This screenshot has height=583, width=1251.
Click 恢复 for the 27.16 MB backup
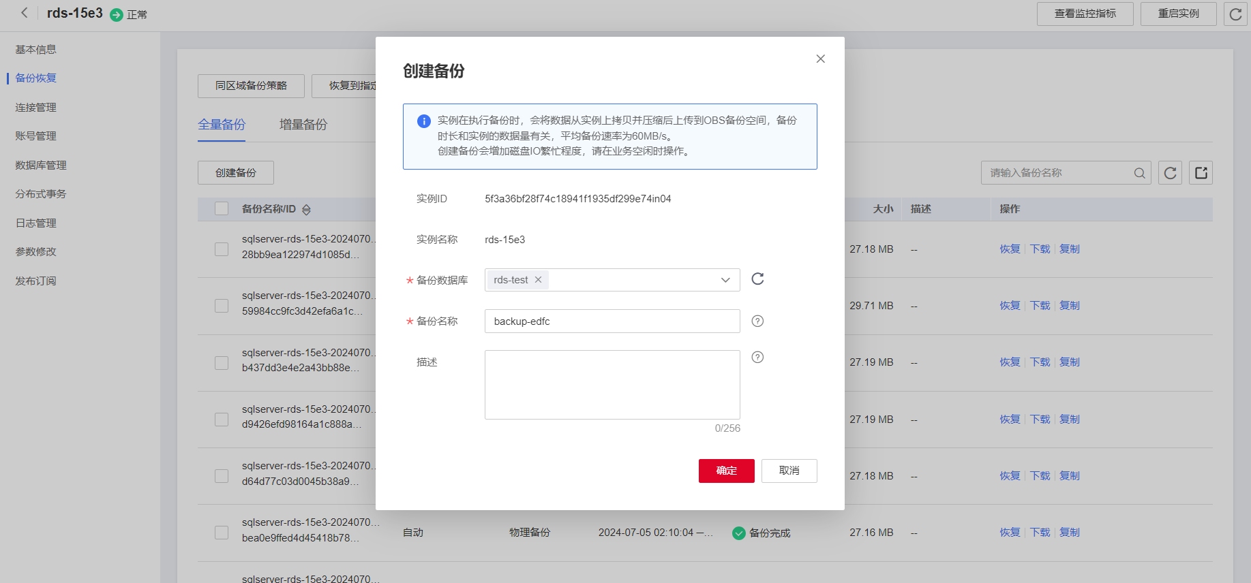point(1010,533)
